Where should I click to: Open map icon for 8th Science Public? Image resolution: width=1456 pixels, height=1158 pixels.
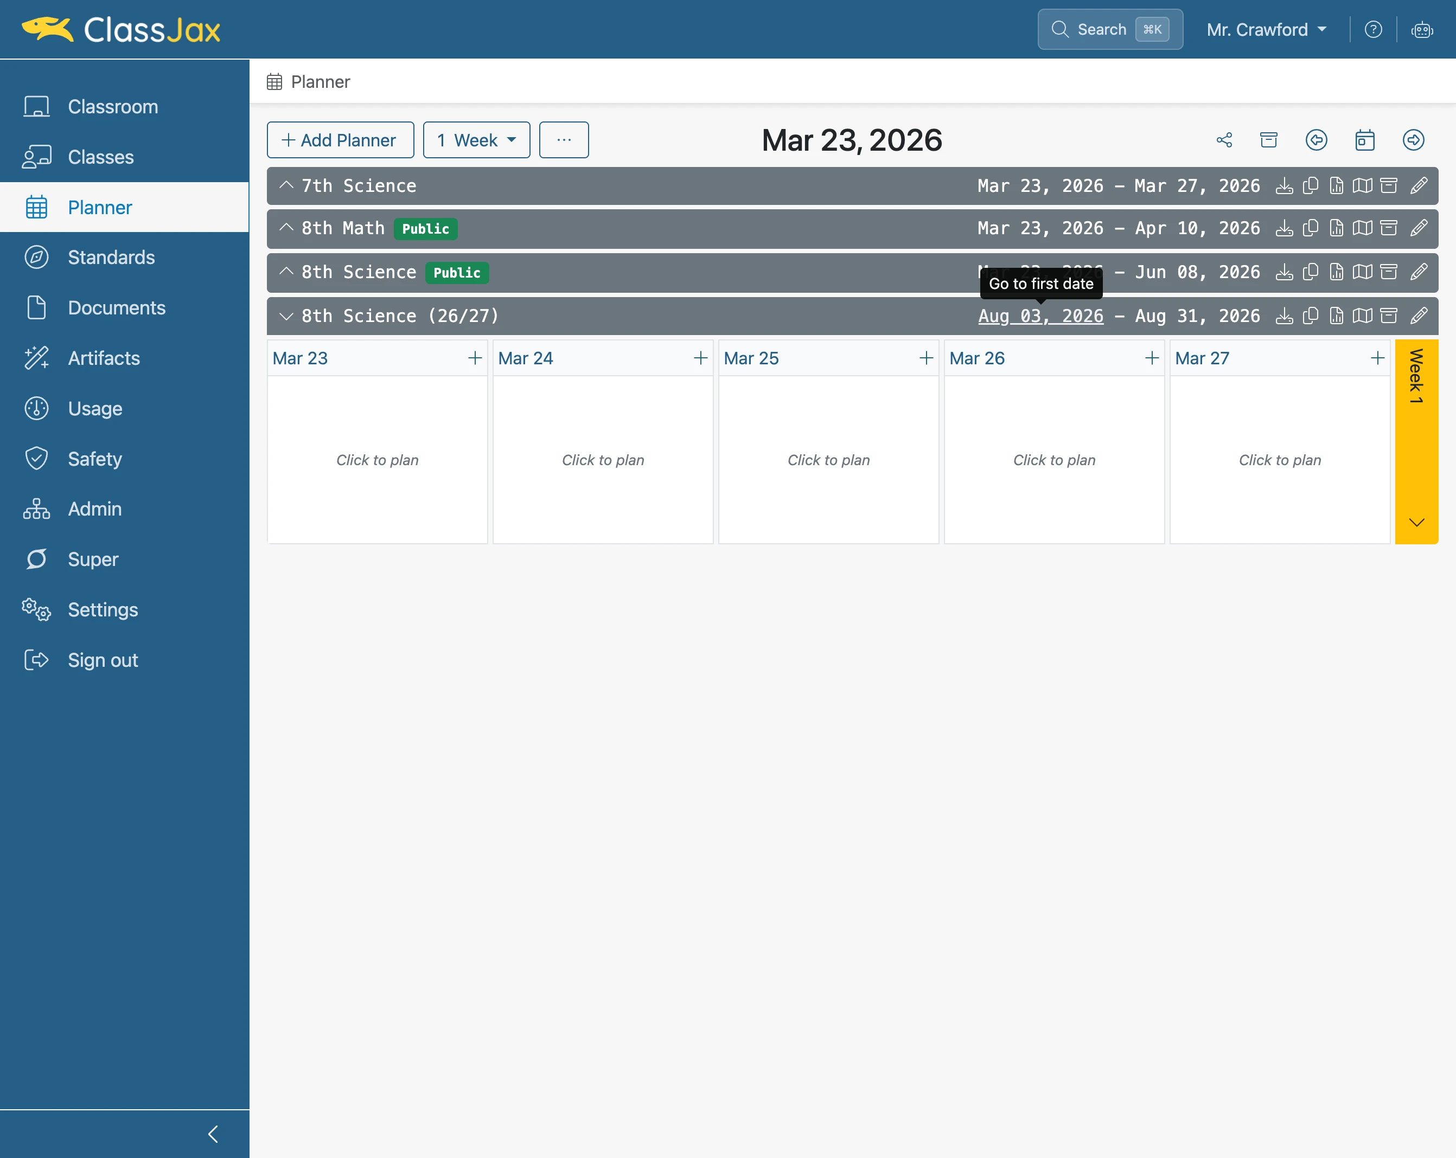1362,272
